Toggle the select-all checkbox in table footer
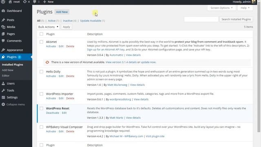 [41, 145]
